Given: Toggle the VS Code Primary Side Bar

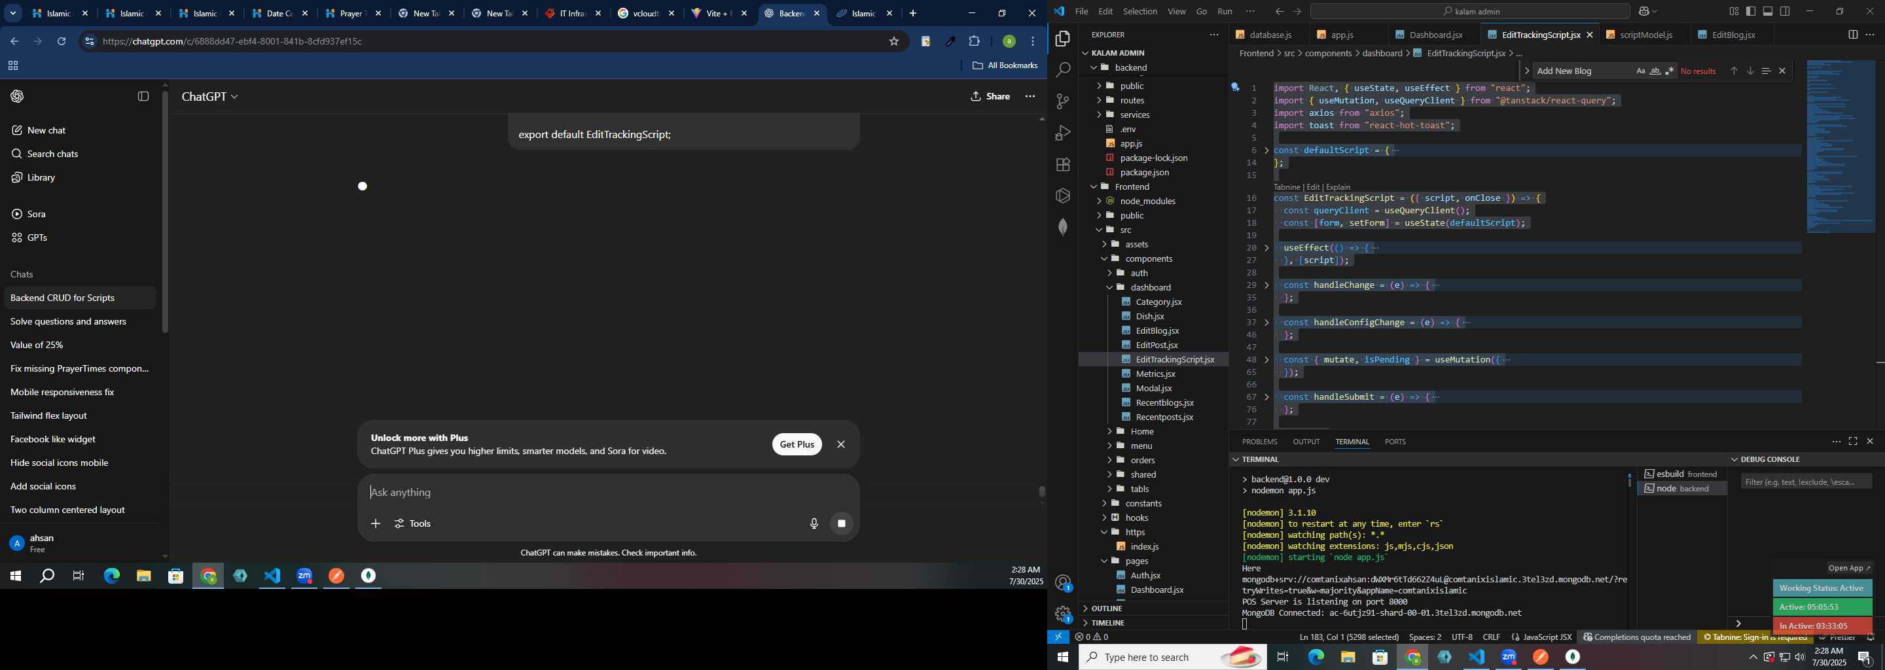Looking at the screenshot, I should (x=1751, y=12).
